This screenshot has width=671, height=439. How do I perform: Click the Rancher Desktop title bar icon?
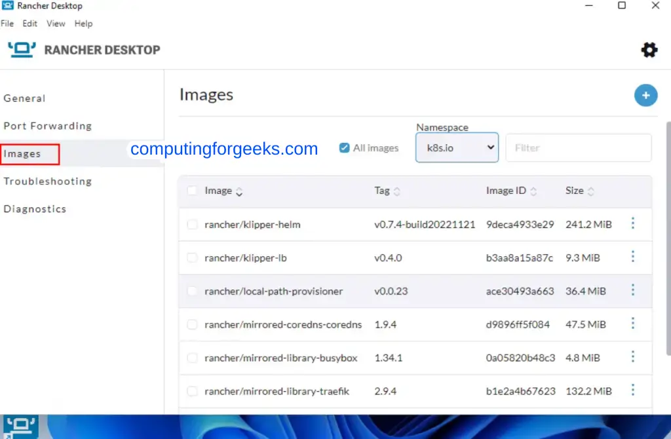tap(8, 5)
